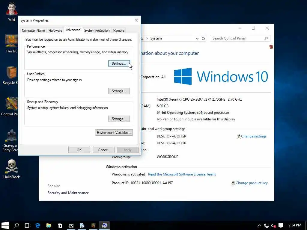Click the WORKGROUP value

(167, 157)
